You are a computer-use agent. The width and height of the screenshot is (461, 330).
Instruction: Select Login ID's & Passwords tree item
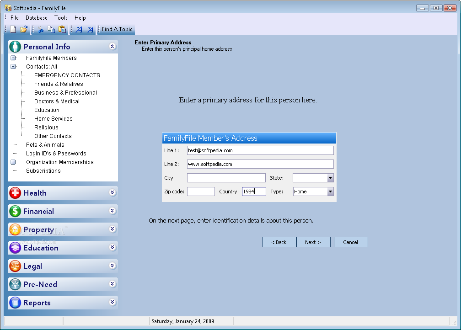[56, 153]
